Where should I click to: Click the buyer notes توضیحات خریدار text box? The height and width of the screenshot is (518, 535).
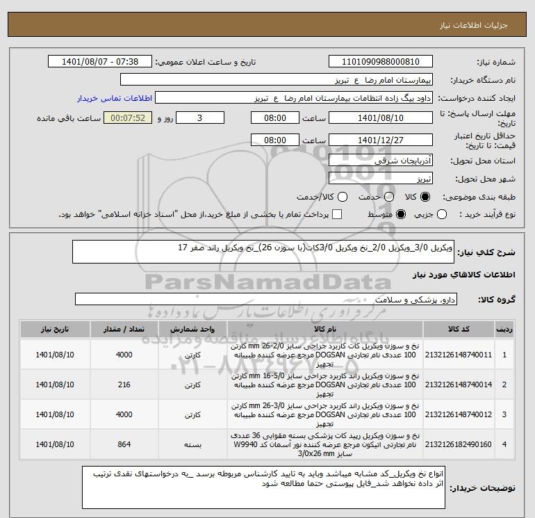(263, 487)
